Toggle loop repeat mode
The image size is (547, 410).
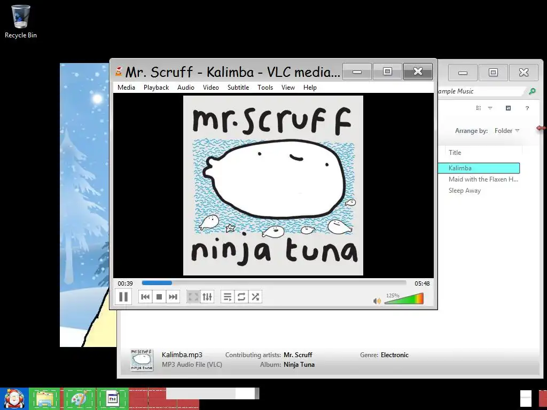(241, 297)
